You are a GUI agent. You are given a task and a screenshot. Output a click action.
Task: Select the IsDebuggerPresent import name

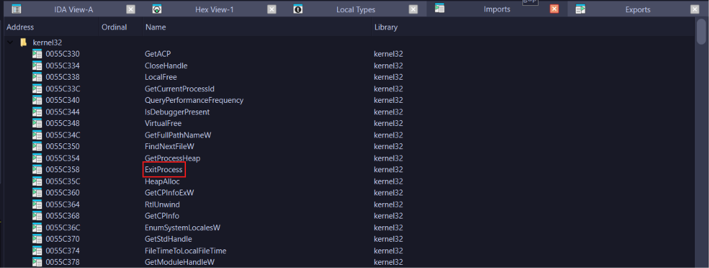tap(177, 112)
